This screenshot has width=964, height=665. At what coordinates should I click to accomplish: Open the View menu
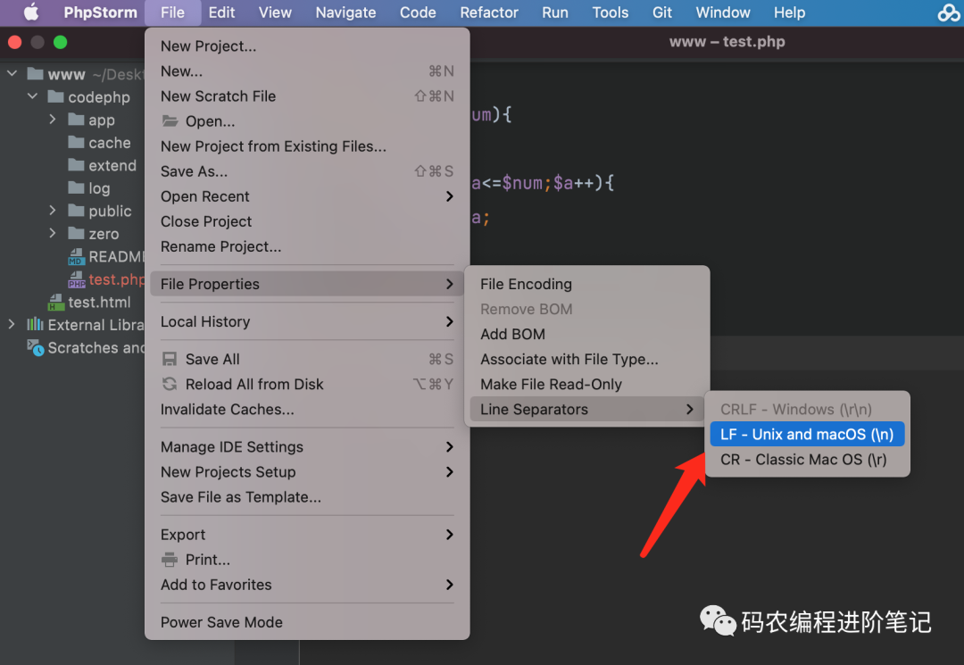pos(275,12)
